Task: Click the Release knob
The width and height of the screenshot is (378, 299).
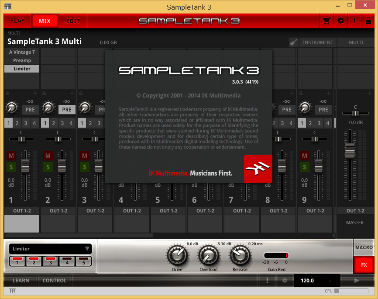Action: click(240, 256)
